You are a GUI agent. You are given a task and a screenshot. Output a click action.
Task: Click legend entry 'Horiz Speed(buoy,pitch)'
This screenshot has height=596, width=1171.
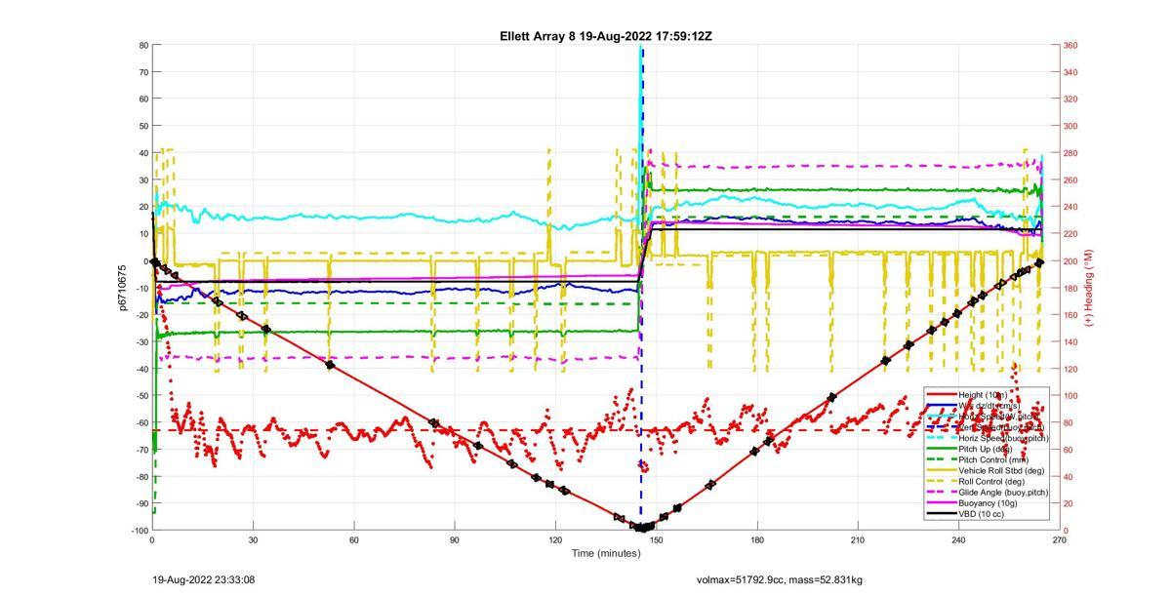click(x=1003, y=438)
